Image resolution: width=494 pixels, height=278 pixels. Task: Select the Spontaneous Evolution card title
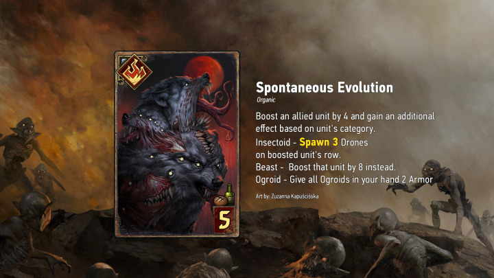click(x=325, y=88)
